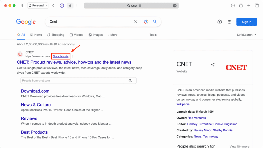Share the CNET knowledge panel
Viewport: 263px width, 148px height.
click(213, 65)
